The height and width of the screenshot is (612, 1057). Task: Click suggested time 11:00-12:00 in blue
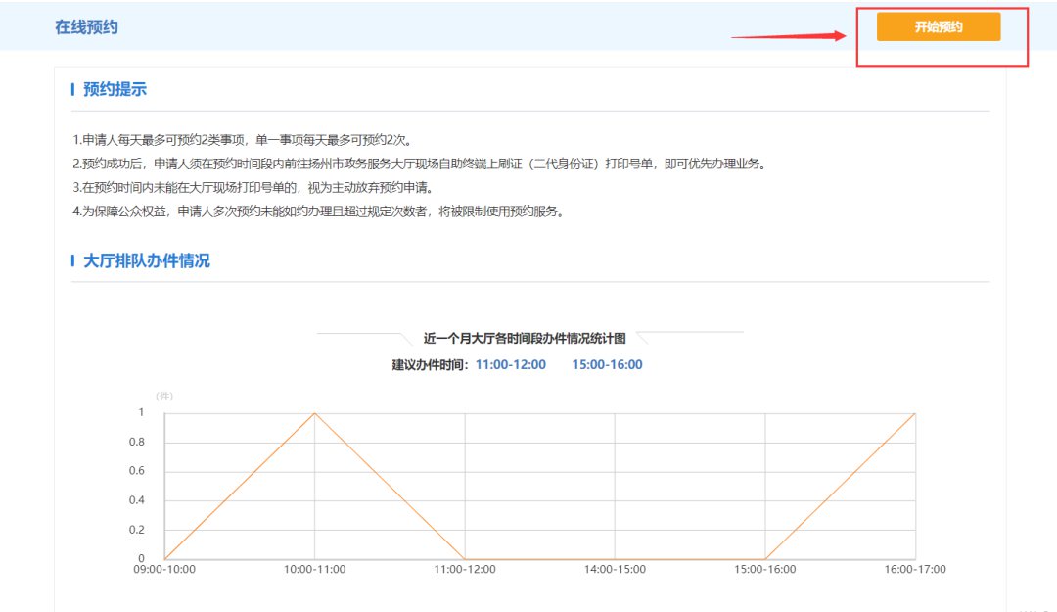pos(510,365)
